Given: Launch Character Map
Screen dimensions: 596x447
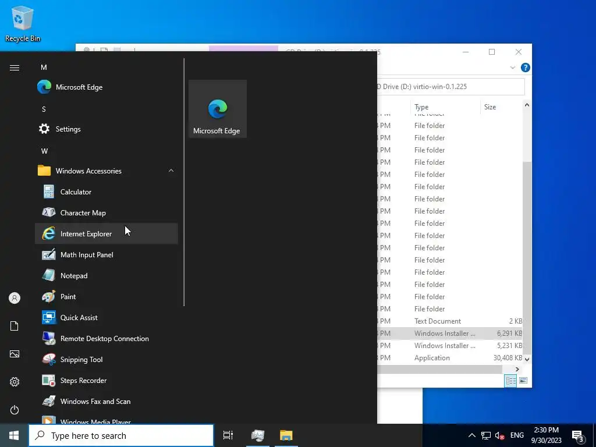Looking at the screenshot, I should pos(107,212).
